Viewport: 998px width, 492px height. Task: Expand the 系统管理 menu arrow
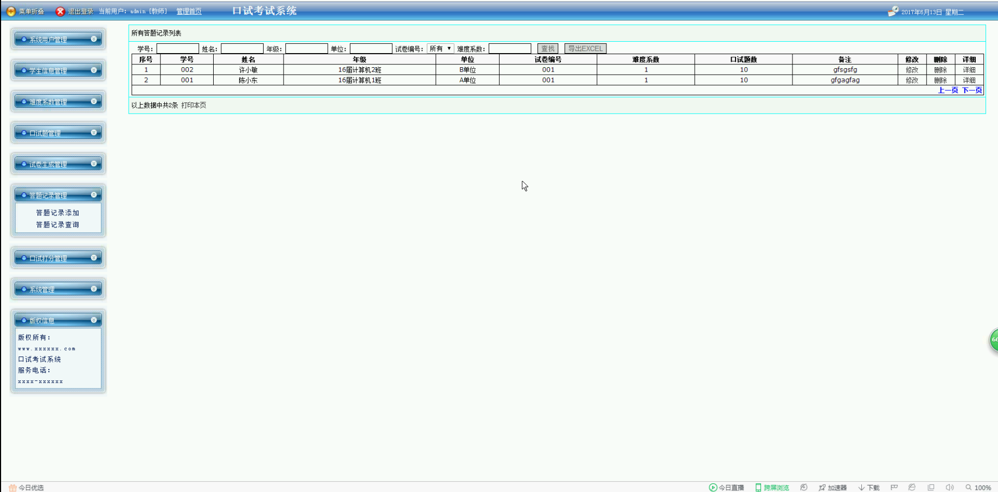pyautogui.click(x=94, y=289)
